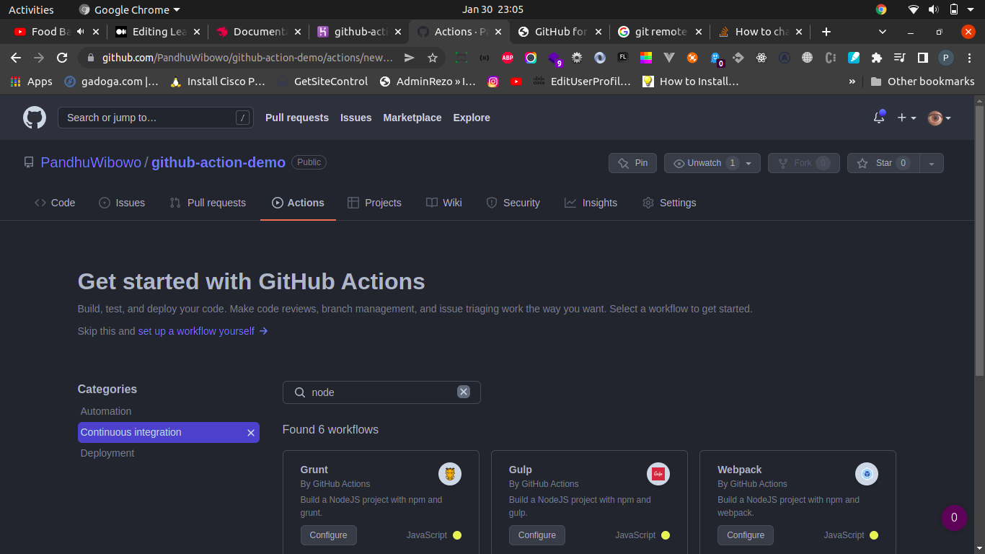
Task: Open the notifications bell icon
Action: [878, 118]
